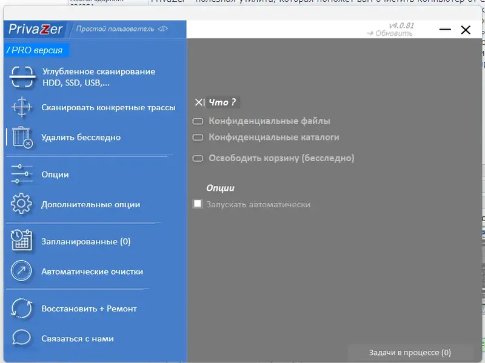Image resolution: width=485 pixels, height=363 pixels.
Task: Minimize the PrivaZer window
Action: [x=445, y=30]
